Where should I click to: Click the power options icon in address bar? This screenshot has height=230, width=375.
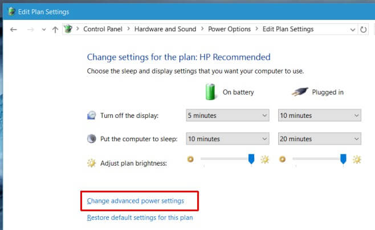[x=68, y=29]
